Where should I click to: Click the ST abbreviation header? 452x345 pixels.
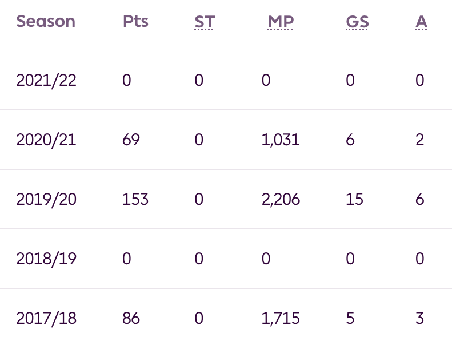pos(205,22)
